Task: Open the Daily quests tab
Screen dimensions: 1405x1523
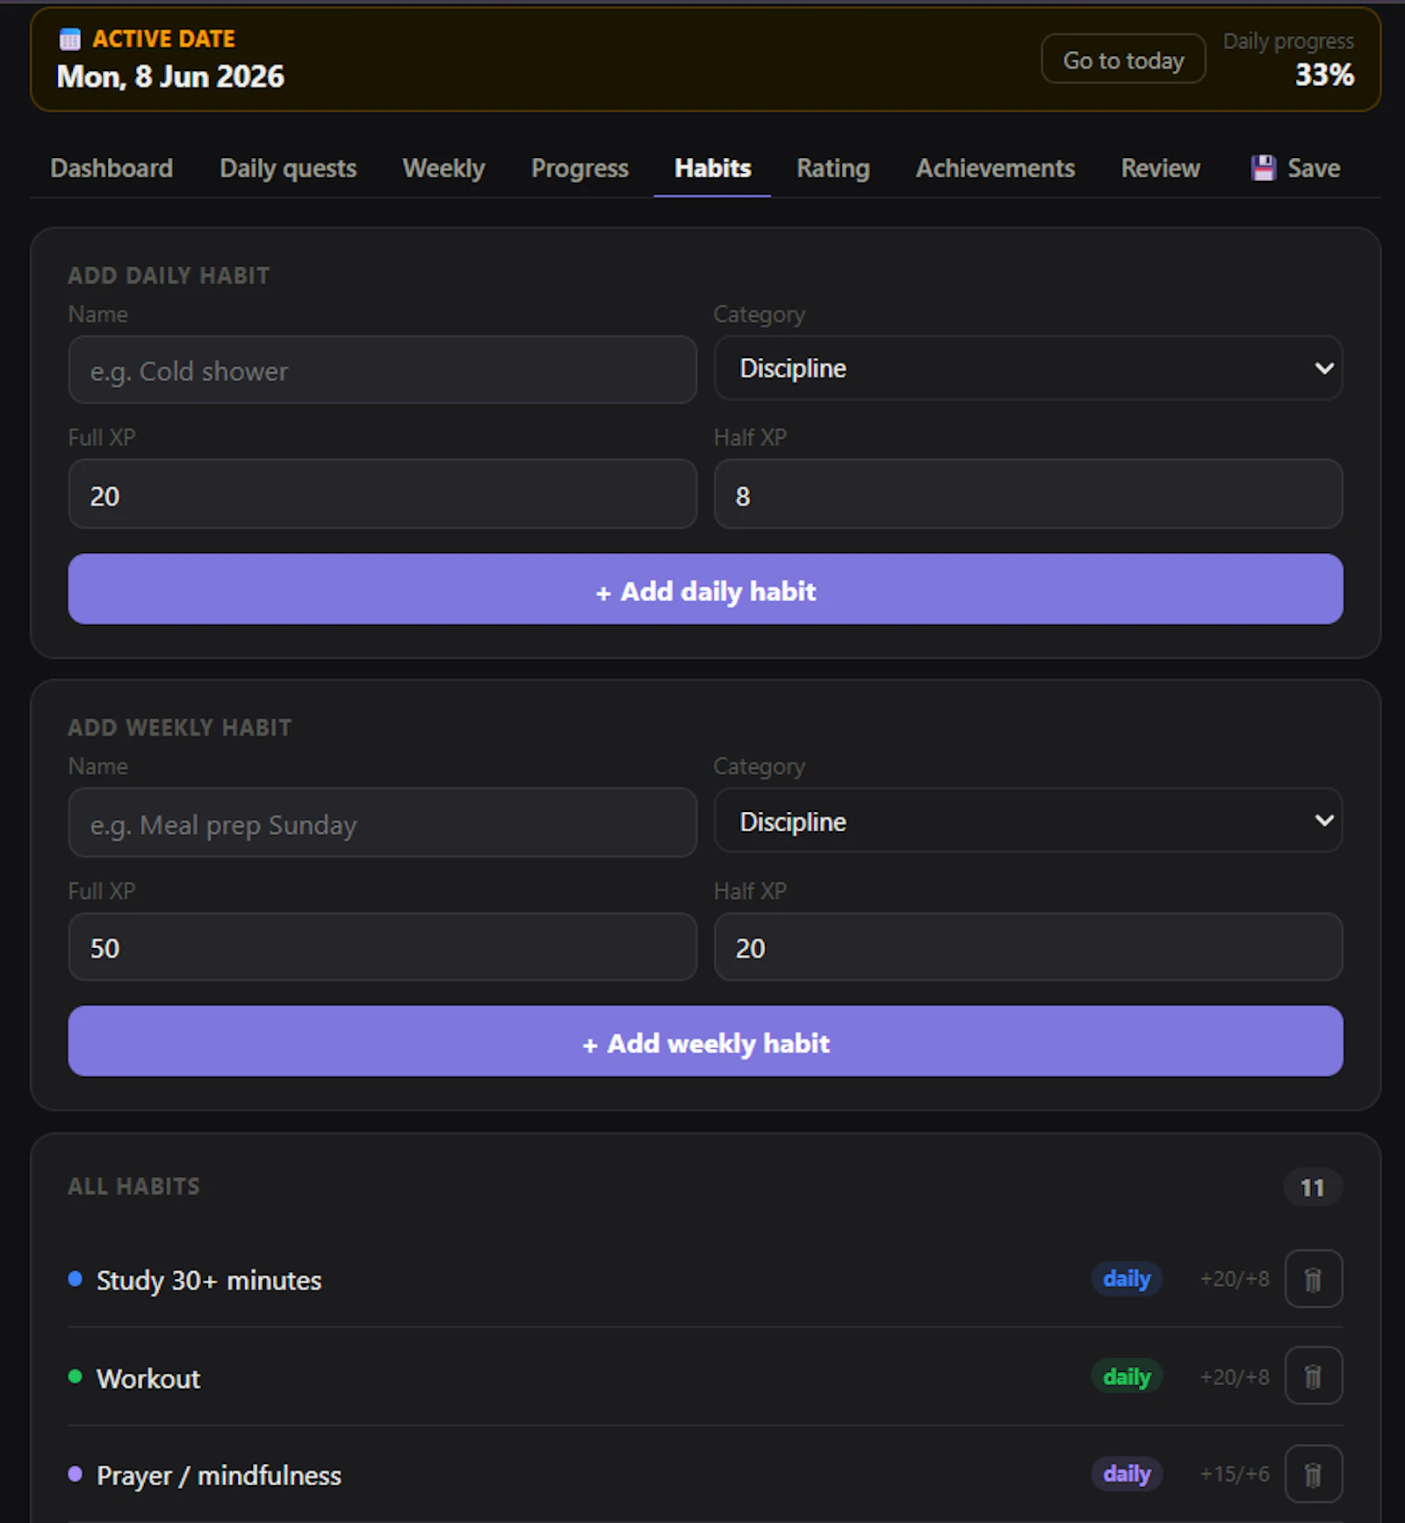Action: coord(288,168)
